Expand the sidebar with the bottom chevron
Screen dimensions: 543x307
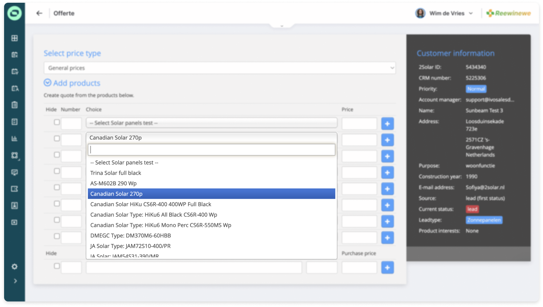pos(15,281)
